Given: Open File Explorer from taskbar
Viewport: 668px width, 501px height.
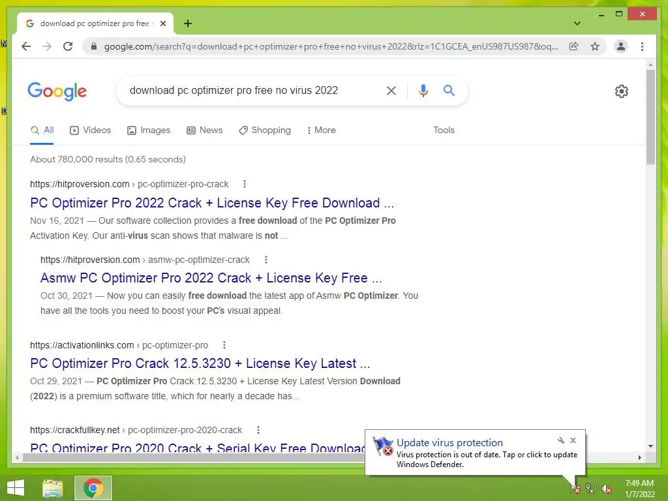Looking at the screenshot, I should [x=53, y=488].
